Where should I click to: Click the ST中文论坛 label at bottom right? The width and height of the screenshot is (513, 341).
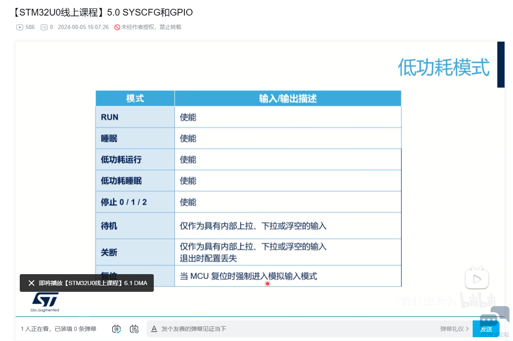tap(495, 335)
